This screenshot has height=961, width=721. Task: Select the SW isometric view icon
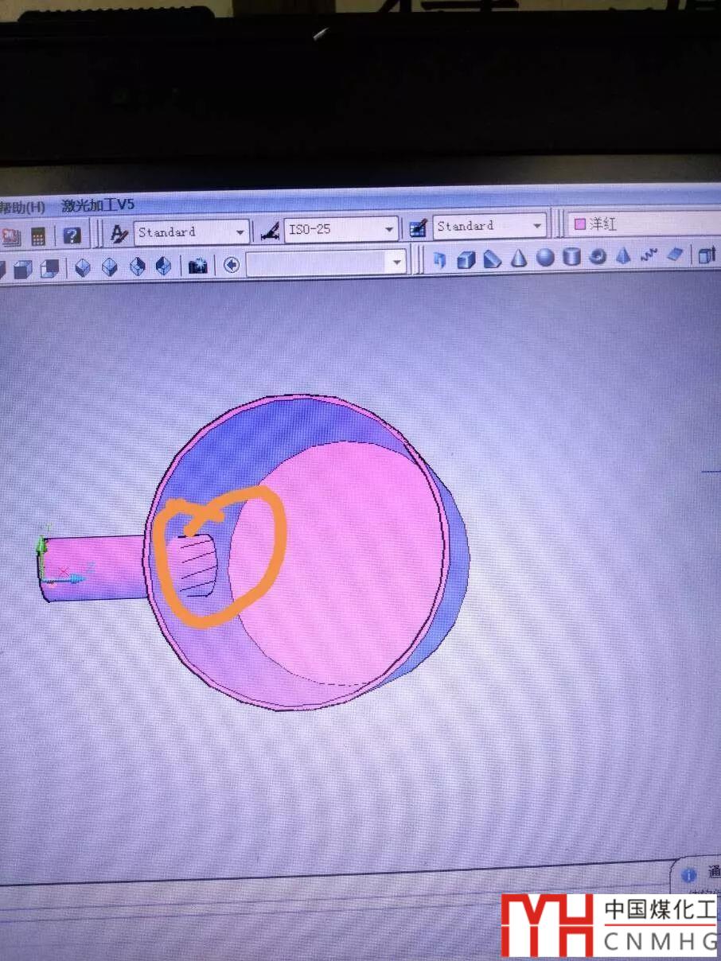[x=83, y=268]
